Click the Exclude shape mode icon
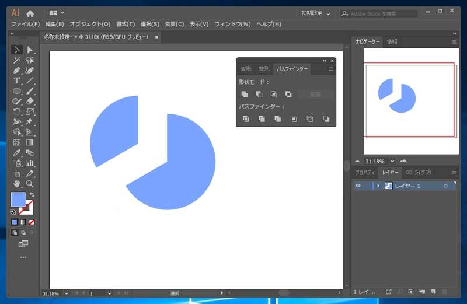 tap(288, 95)
